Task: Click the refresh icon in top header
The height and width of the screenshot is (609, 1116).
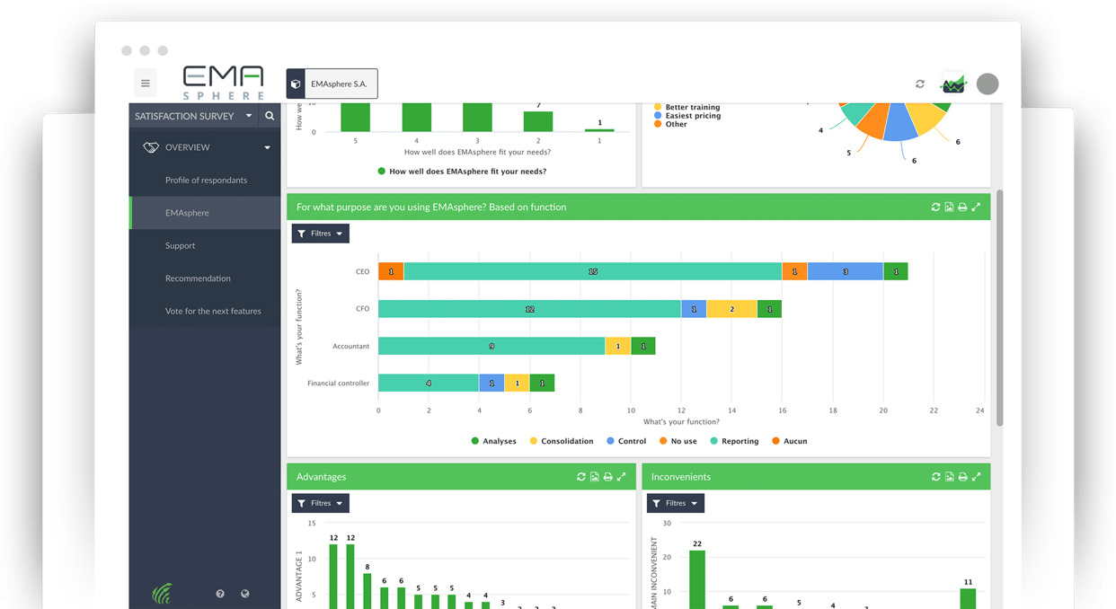Action: pos(920,84)
